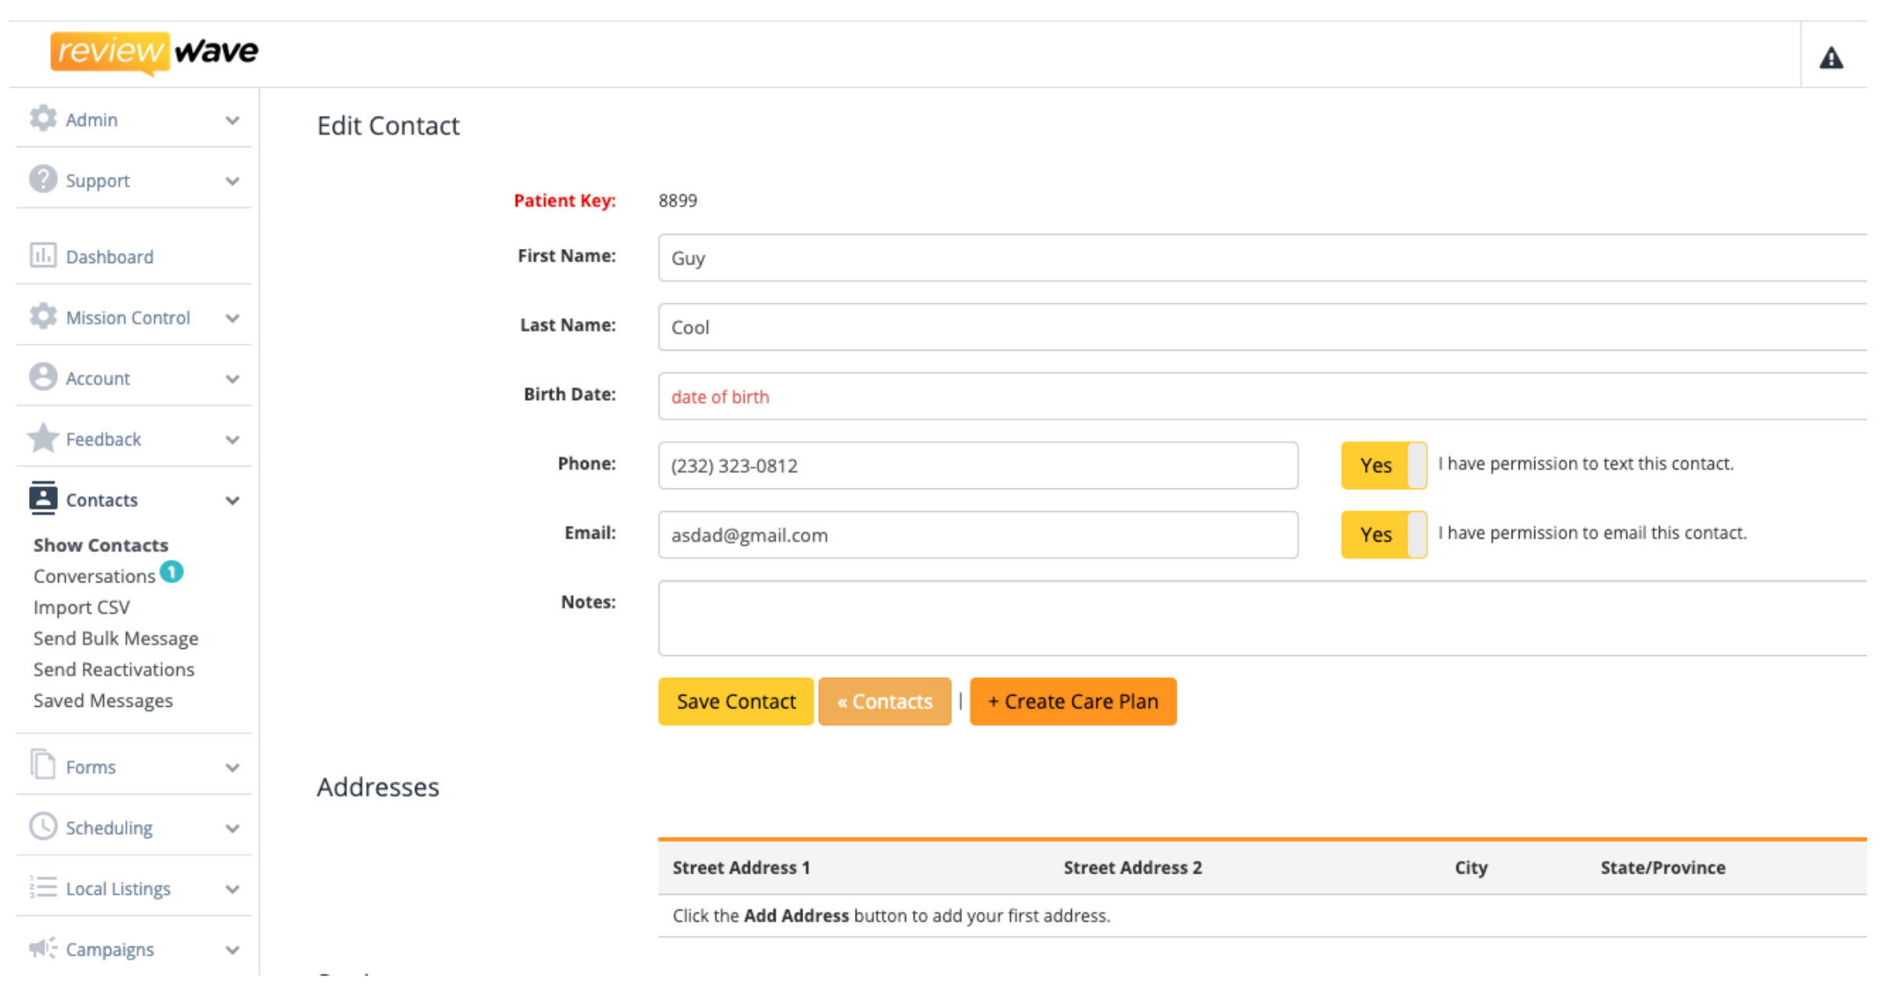Collapse the Contacts menu chevron
The image size is (1882, 991).
point(233,500)
